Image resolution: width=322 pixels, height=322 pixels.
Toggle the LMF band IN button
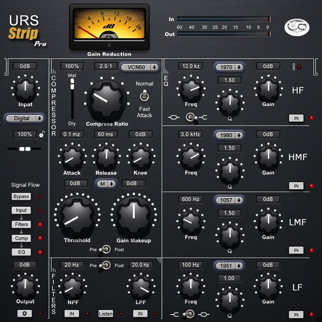(x=296, y=250)
